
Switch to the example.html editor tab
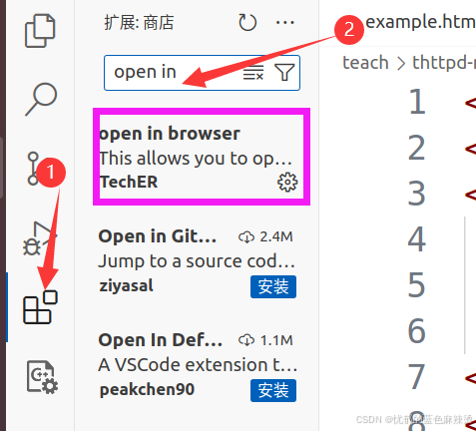[x=420, y=22]
